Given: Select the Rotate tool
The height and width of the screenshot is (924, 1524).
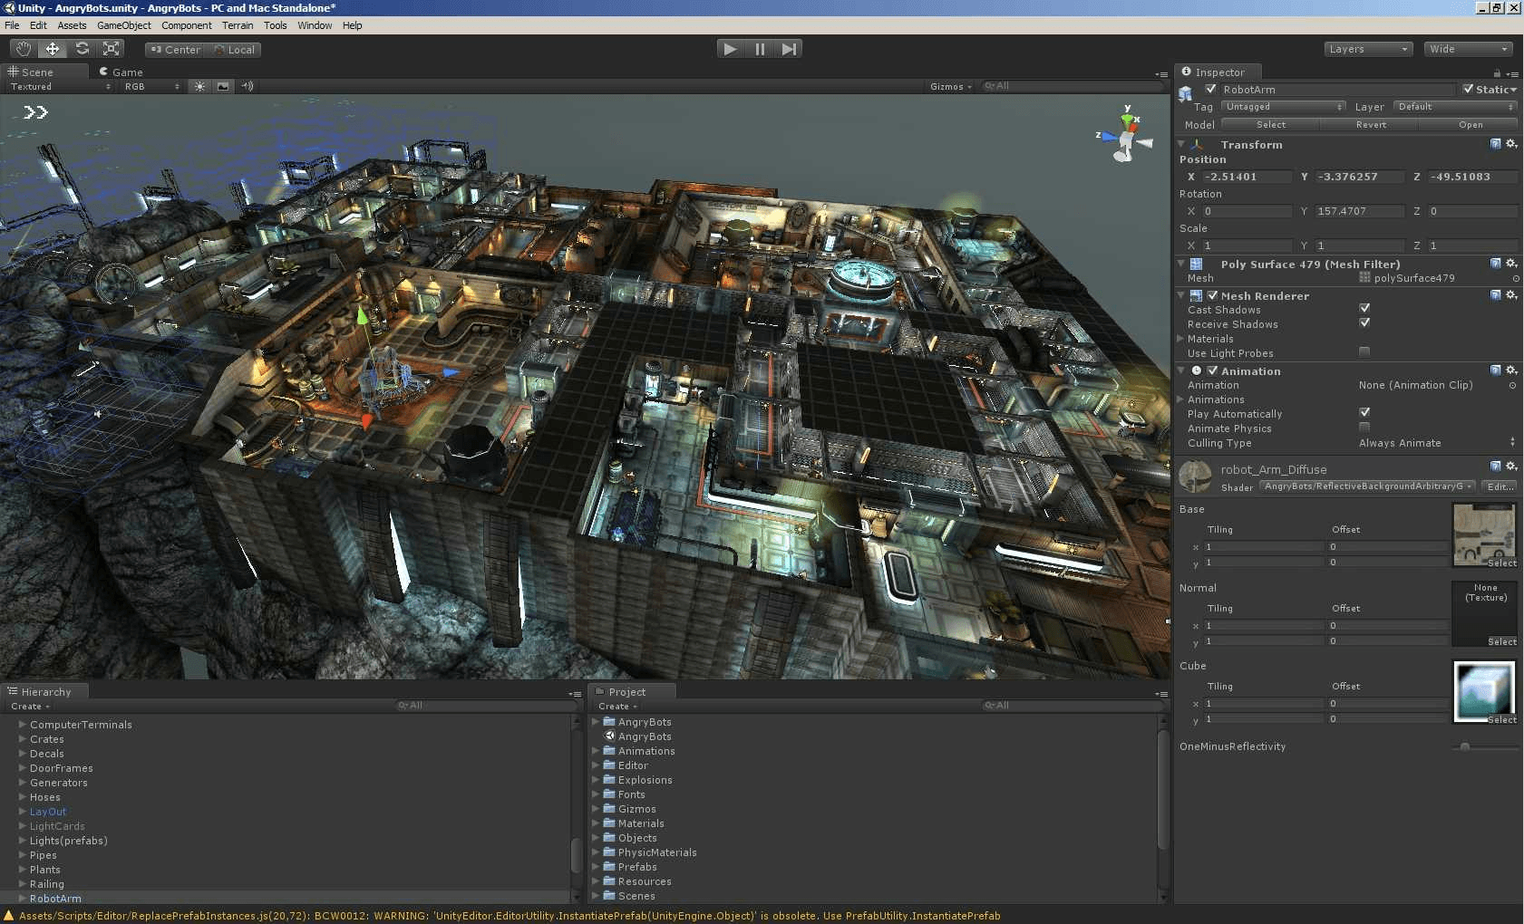Looking at the screenshot, I should (x=82, y=49).
